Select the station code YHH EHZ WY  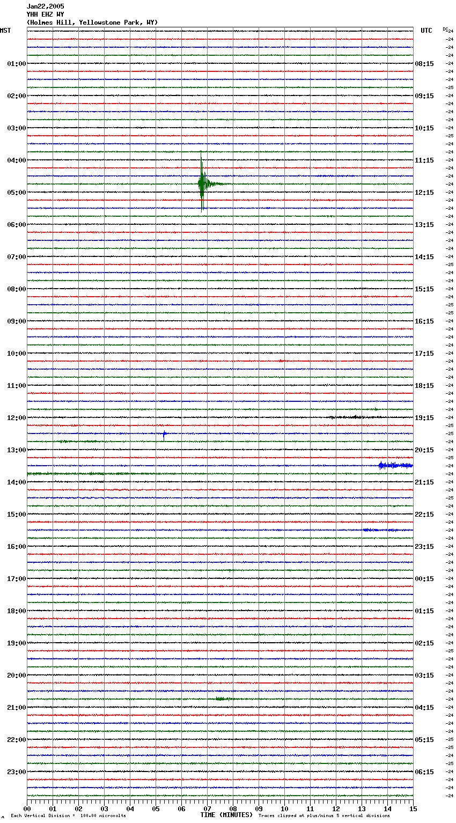pos(45,14)
